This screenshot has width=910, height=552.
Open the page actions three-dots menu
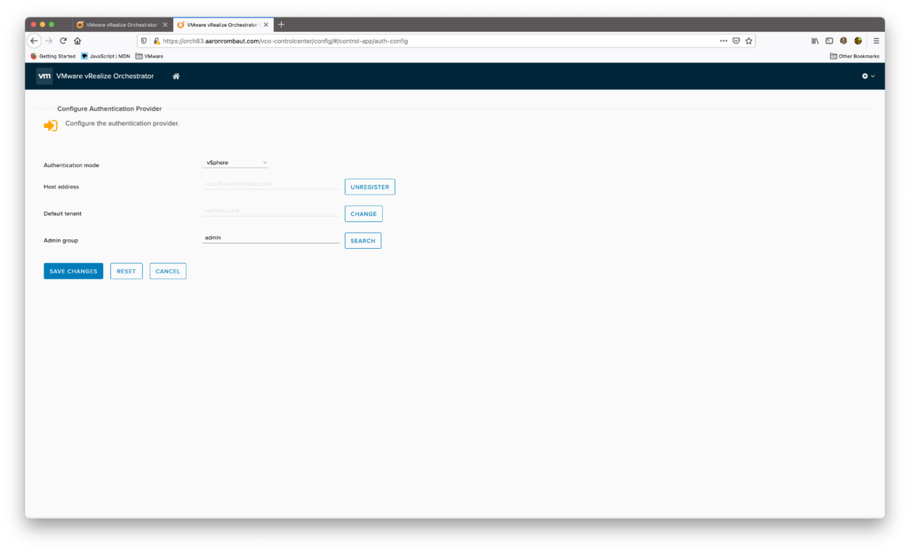[723, 41]
